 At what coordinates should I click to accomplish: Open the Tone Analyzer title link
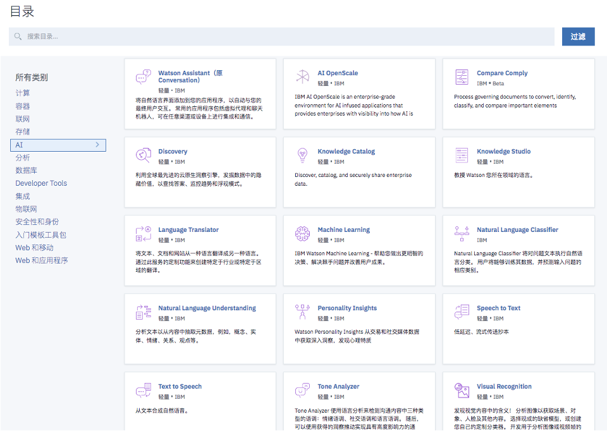pyautogui.click(x=338, y=387)
